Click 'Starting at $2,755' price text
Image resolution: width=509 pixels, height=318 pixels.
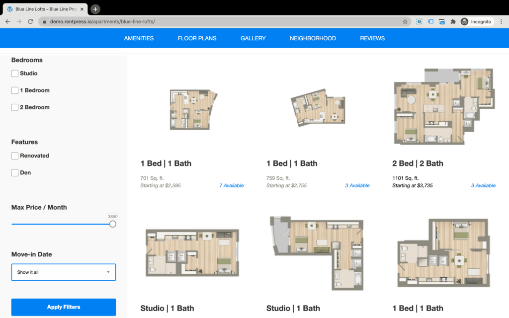pos(286,186)
